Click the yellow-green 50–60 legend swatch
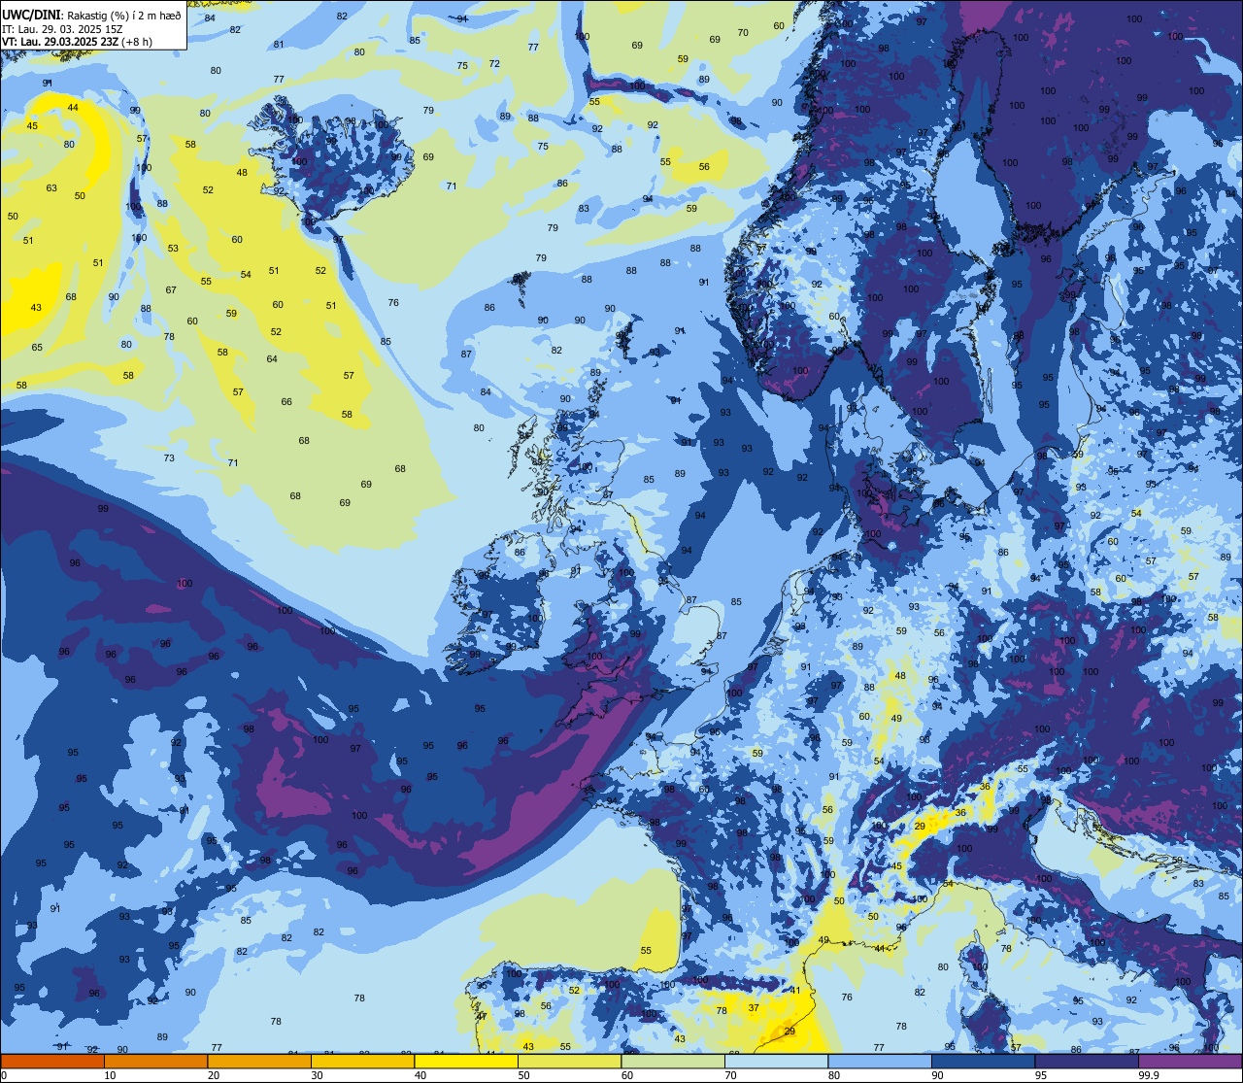The width and height of the screenshot is (1243, 1083). point(569,1062)
